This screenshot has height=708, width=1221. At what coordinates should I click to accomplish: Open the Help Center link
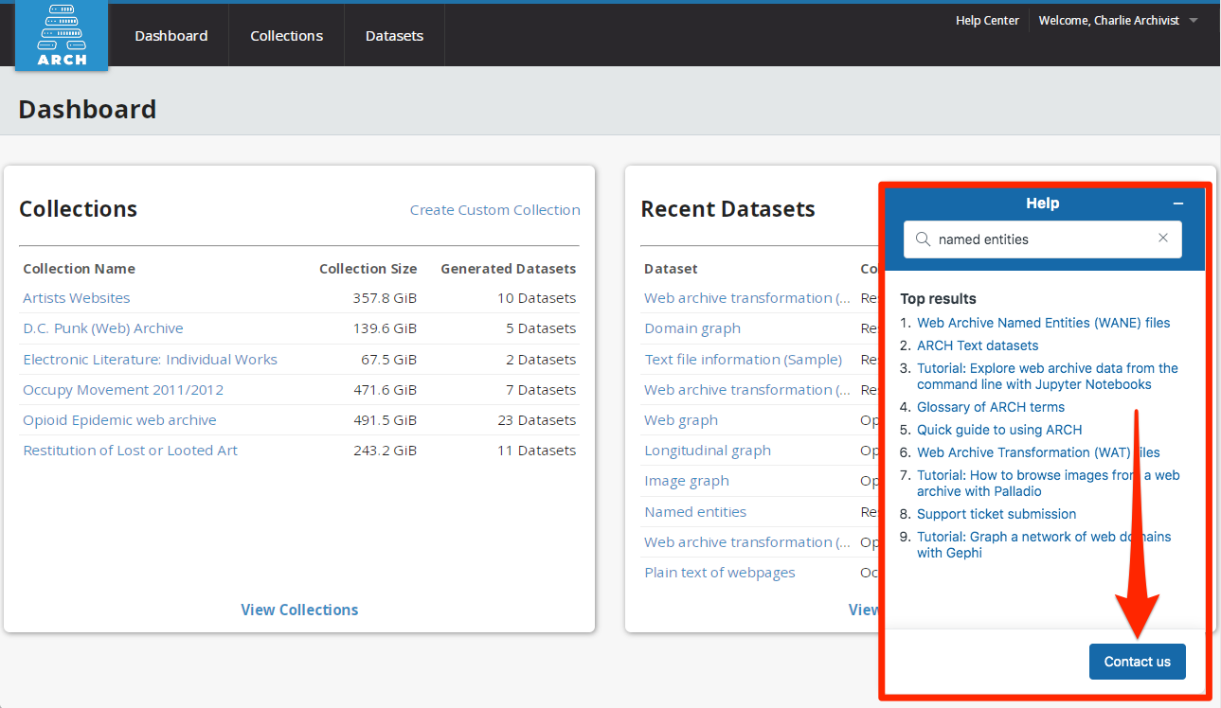[987, 20]
